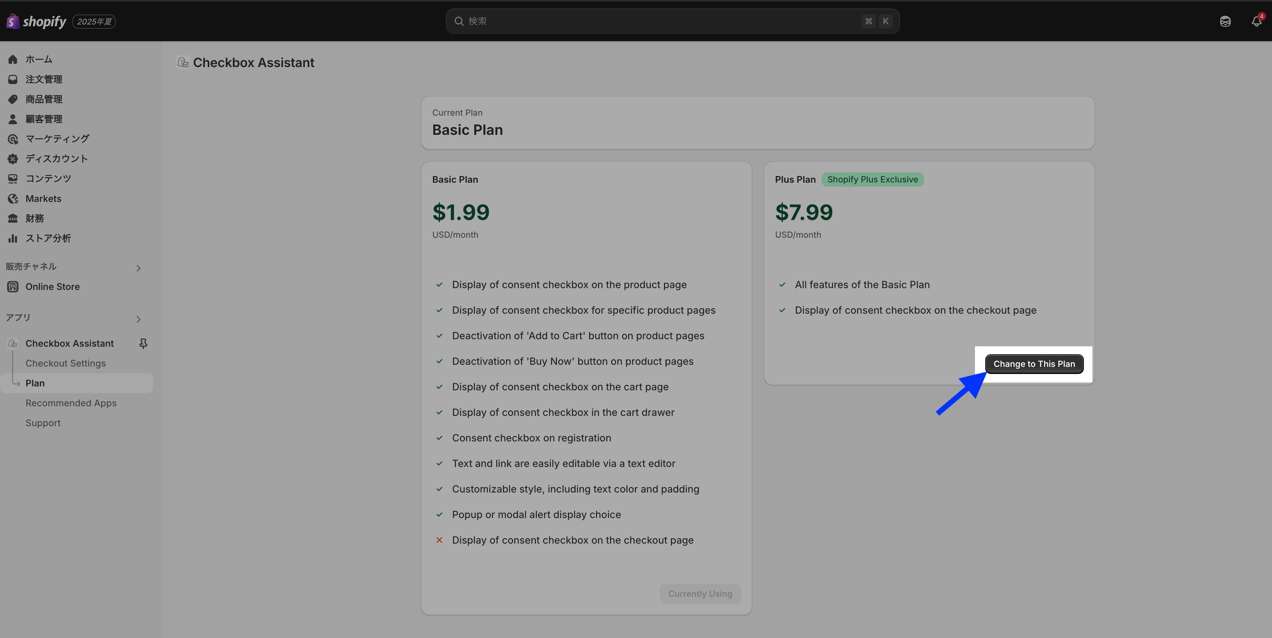Open the Support page link
This screenshot has height=638, width=1272.
(43, 423)
